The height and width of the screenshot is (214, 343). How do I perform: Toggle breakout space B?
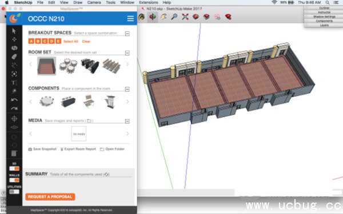[38, 41]
